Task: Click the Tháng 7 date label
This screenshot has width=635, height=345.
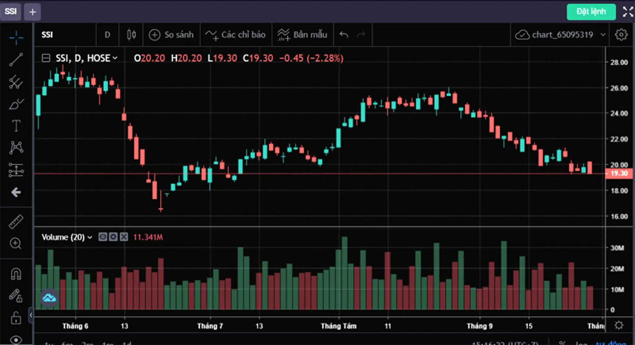Action: coord(210,326)
